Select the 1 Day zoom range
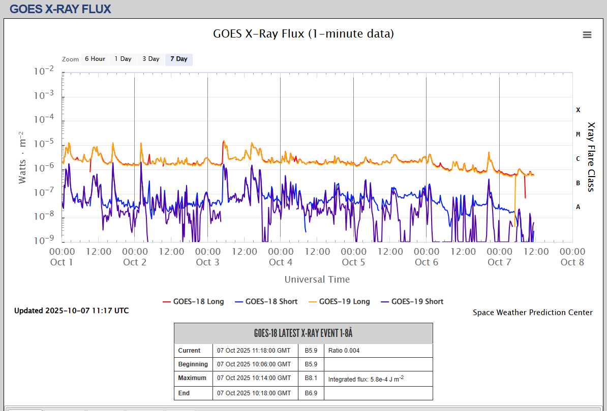This screenshot has height=411, width=607. pos(123,59)
